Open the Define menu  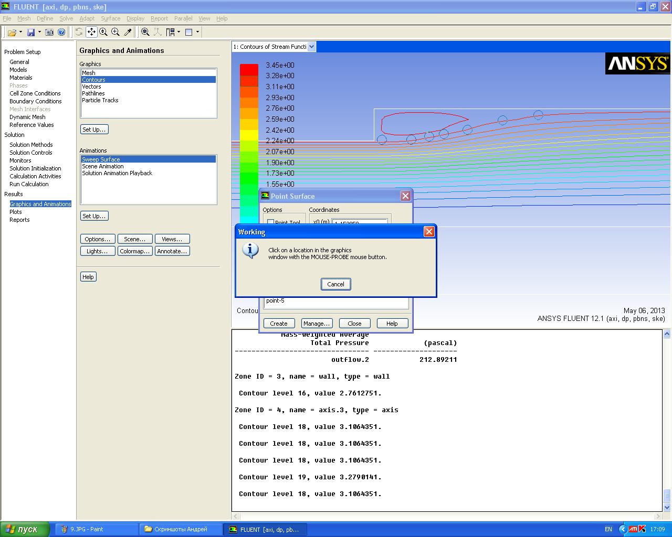[45, 18]
